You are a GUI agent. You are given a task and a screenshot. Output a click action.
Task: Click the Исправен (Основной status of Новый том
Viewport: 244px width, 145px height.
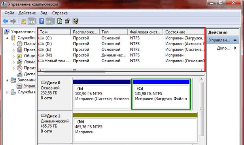pyautogui.click(x=185, y=61)
